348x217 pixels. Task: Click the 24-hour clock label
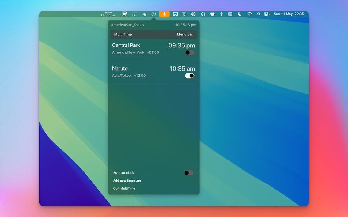coord(123,173)
